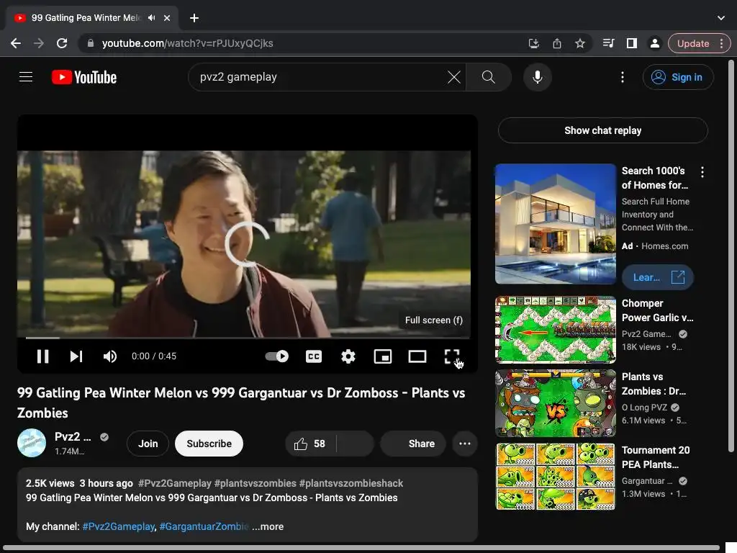This screenshot has width=737, height=553.
Task: Join the channel membership
Action: [x=148, y=444]
